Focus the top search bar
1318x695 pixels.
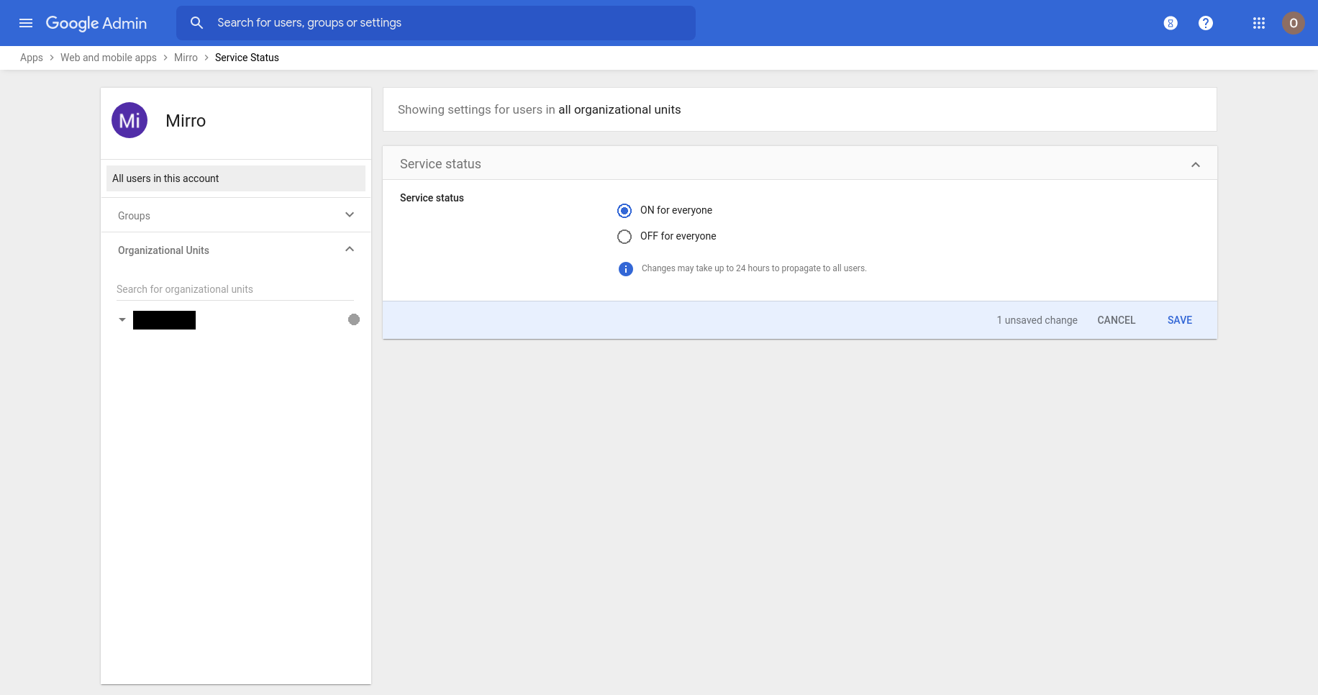[x=436, y=23]
